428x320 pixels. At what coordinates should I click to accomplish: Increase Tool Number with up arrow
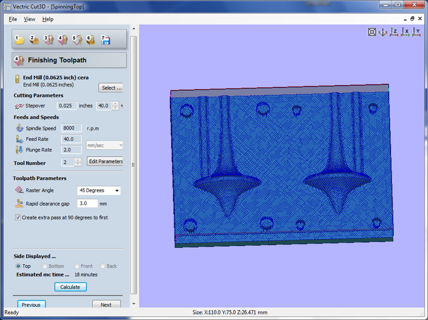click(x=78, y=160)
